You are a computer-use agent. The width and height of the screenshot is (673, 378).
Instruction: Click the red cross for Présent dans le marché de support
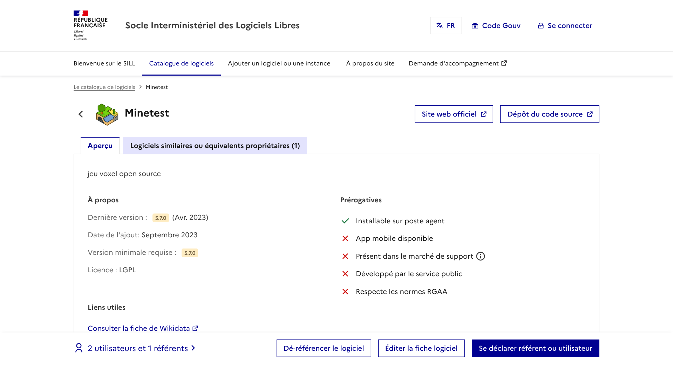(345, 256)
